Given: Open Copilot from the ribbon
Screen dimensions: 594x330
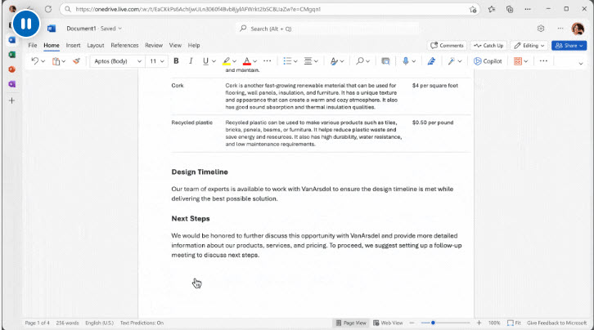Looking at the screenshot, I should (x=488, y=61).
